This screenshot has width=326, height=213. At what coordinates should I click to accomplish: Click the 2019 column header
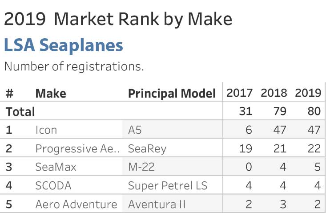(308, 93)
